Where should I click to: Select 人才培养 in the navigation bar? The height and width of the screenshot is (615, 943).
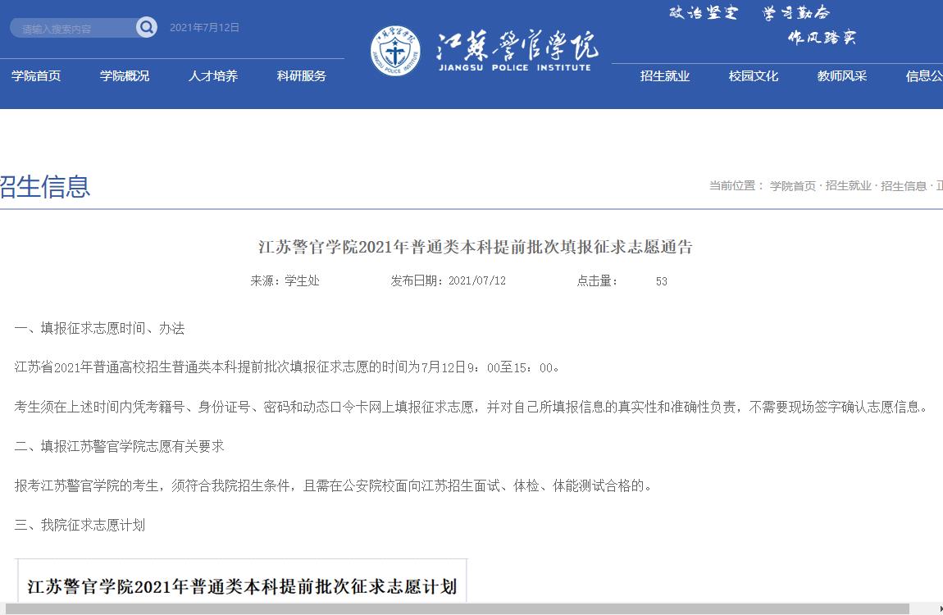(213, 76)
